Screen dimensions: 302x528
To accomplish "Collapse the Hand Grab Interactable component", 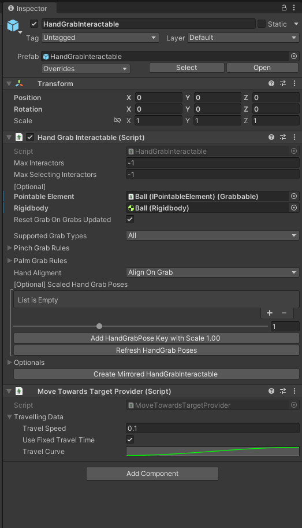I will click(9, 137).
